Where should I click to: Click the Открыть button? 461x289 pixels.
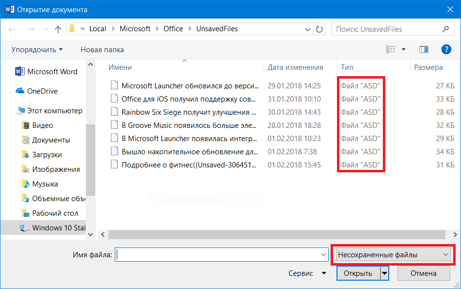tap(358, 273)
